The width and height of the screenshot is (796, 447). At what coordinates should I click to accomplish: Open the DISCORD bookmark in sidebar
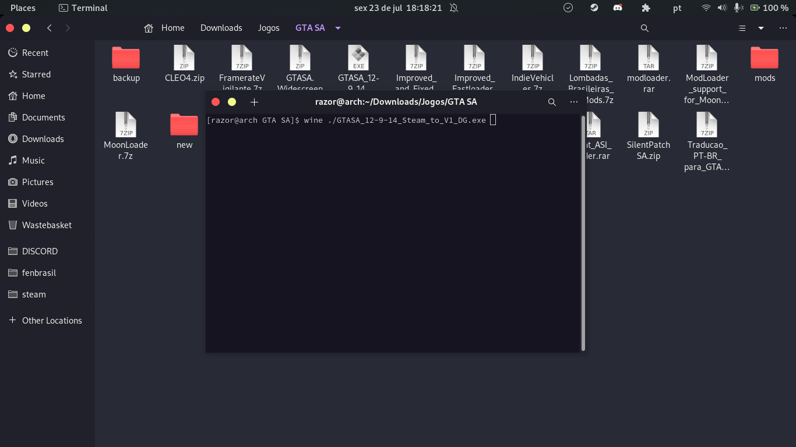[x=47, y=251]
